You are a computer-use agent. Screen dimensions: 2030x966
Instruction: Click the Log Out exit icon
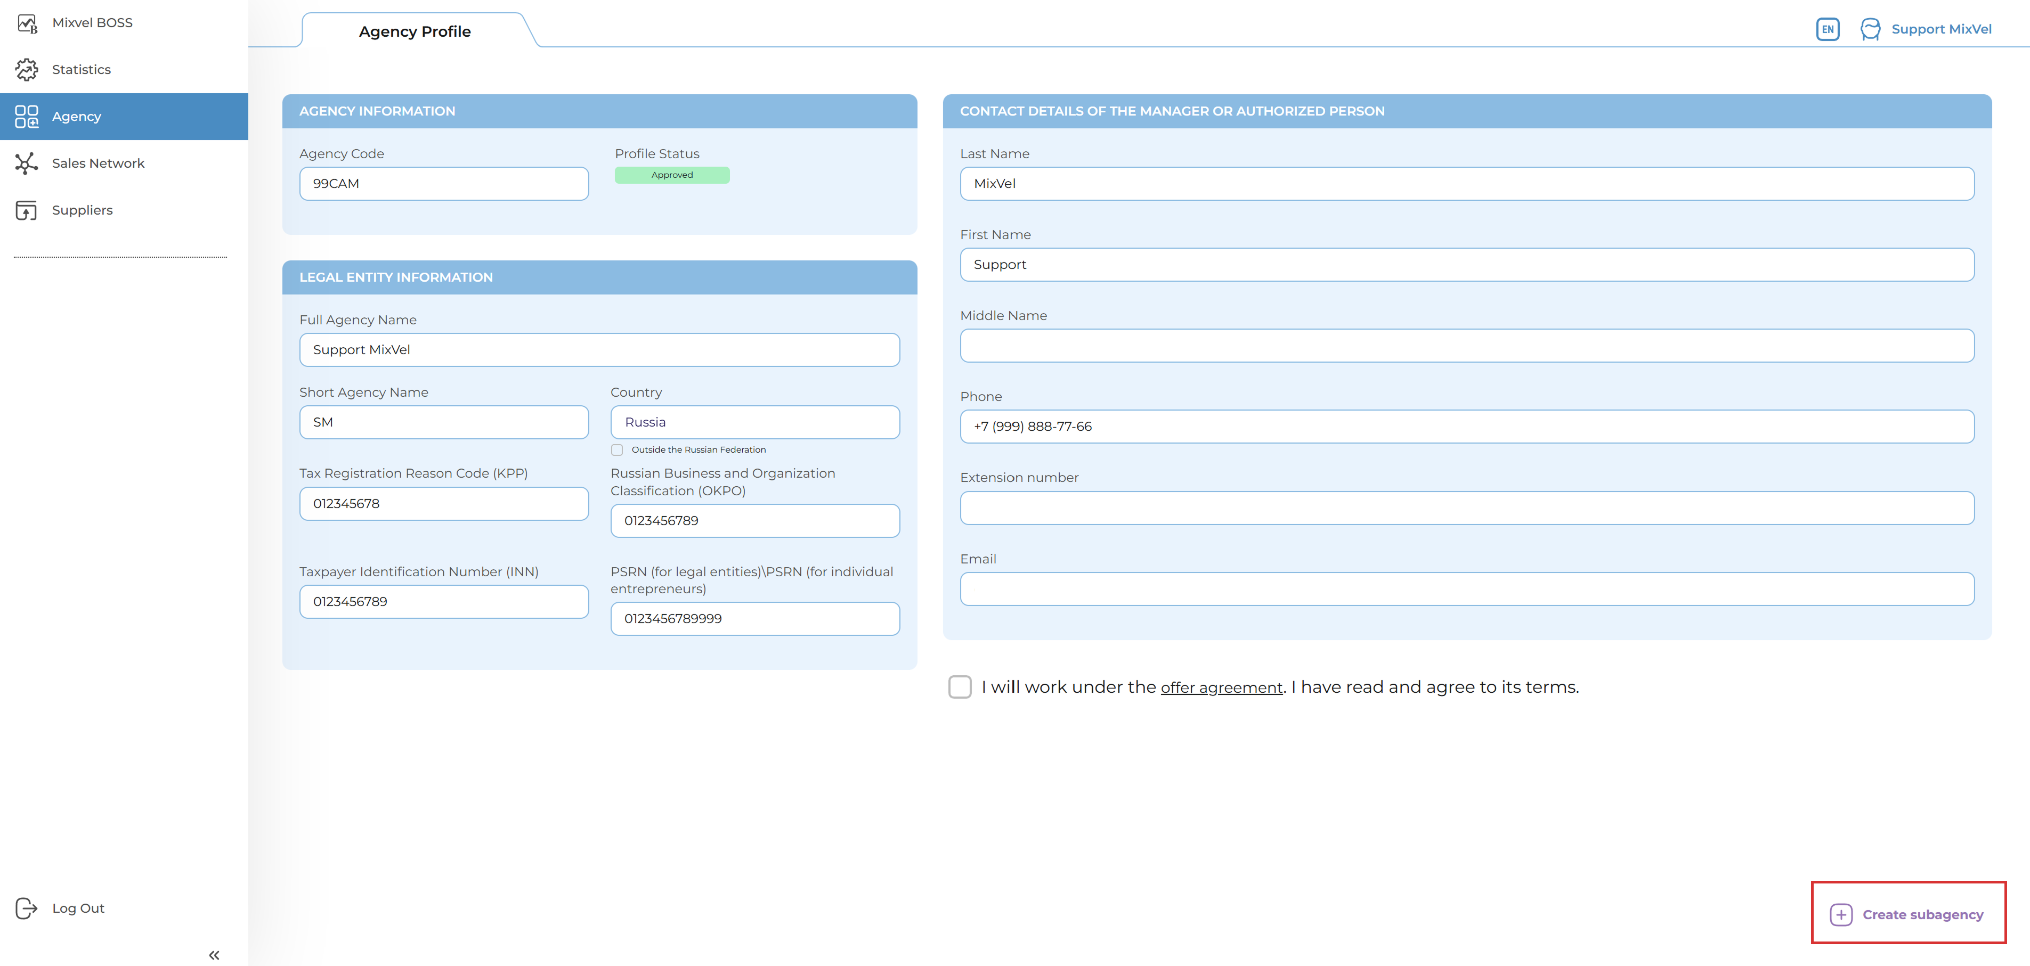(x=27, y=908)
